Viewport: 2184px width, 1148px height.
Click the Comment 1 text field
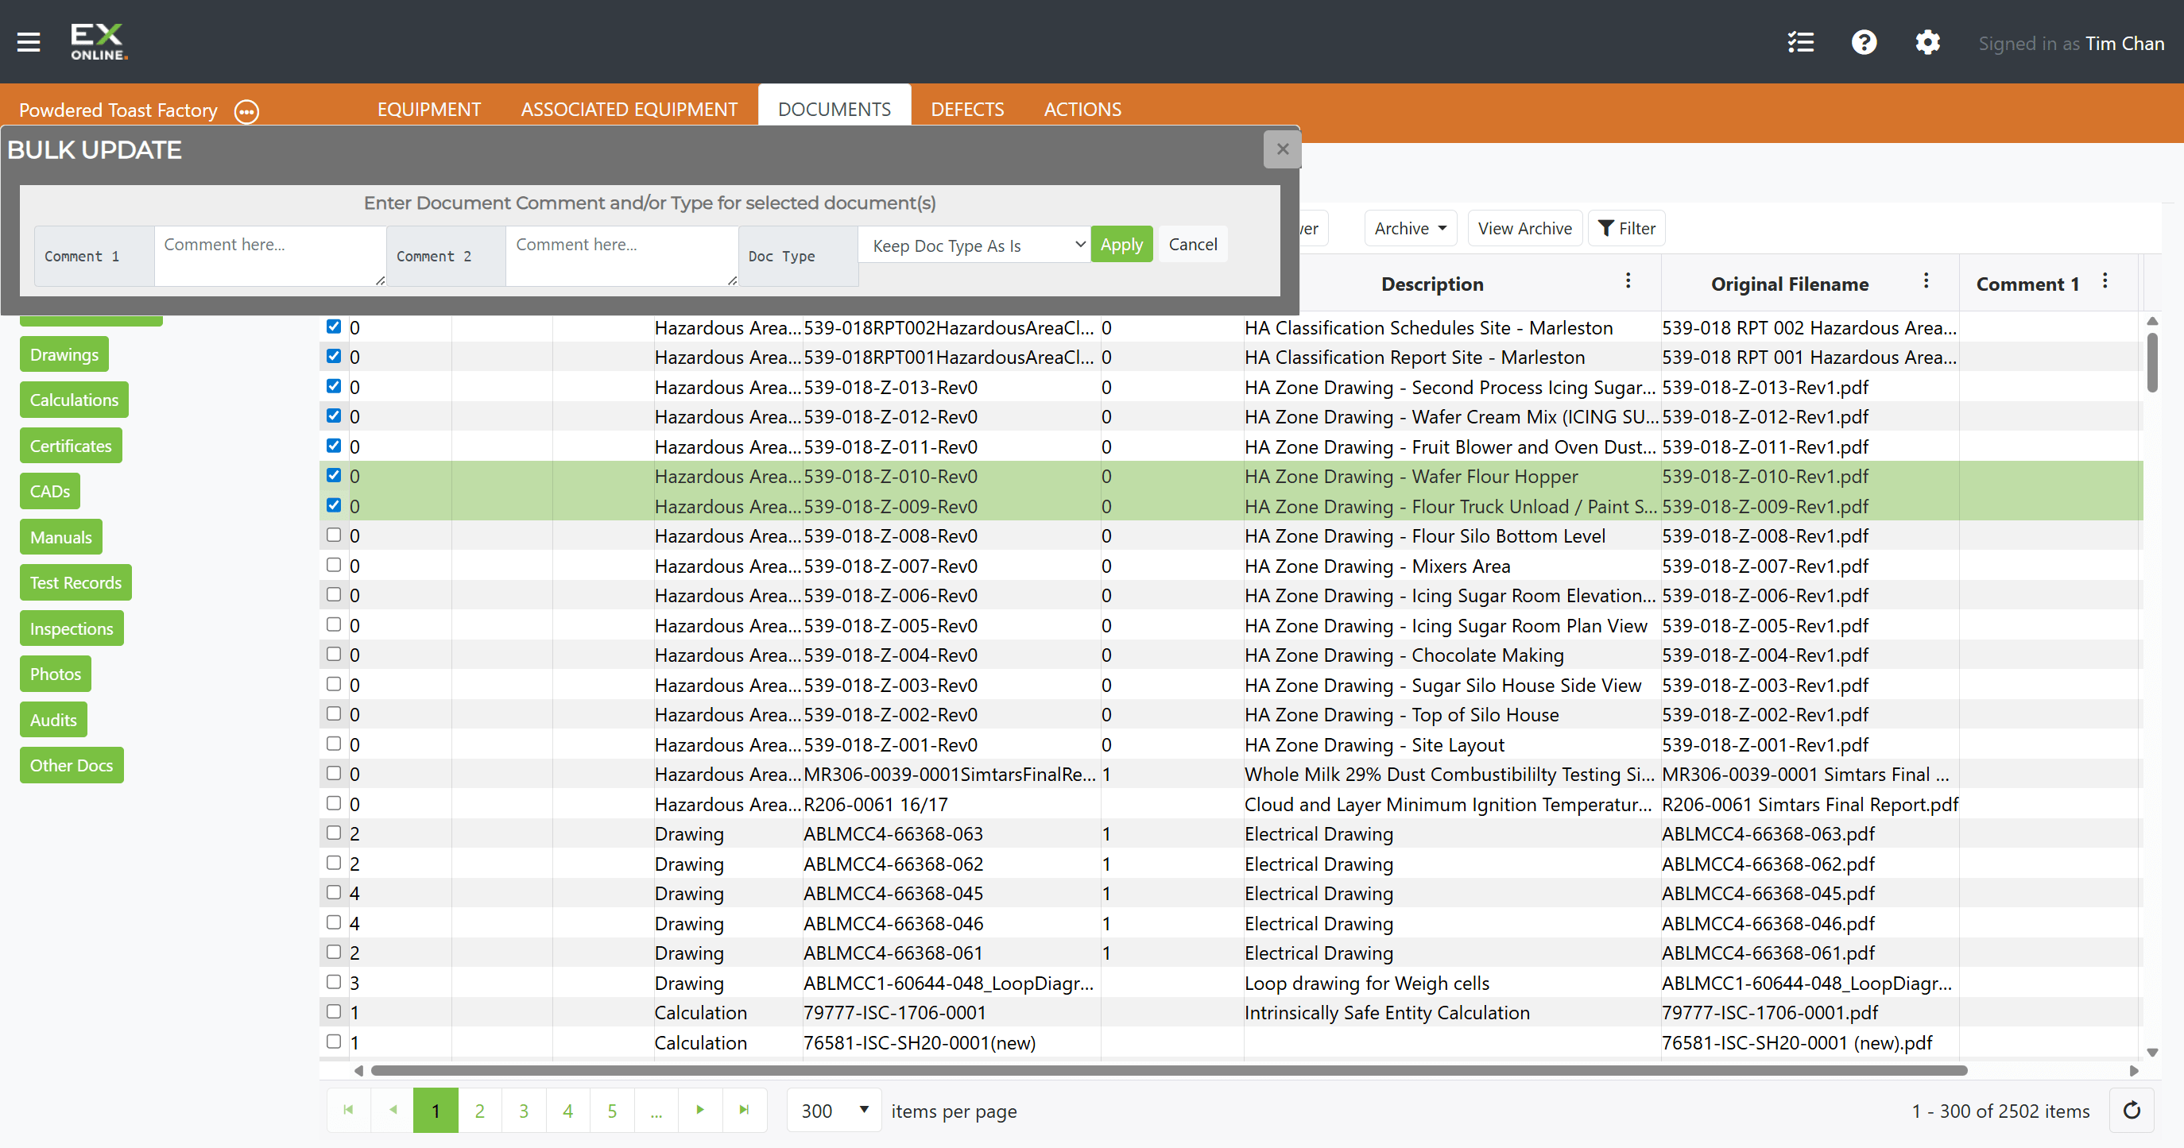tap(269, 256)
